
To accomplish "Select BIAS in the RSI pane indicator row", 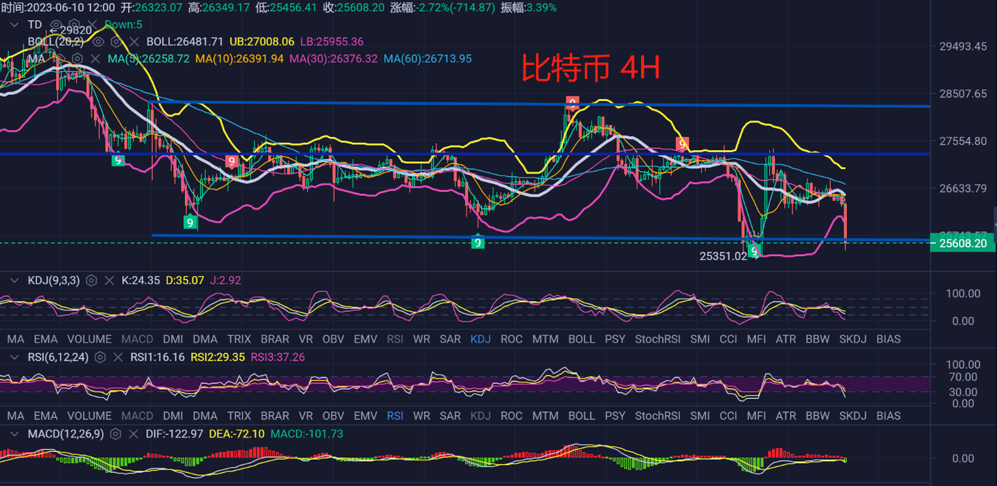I will point(888,415).
